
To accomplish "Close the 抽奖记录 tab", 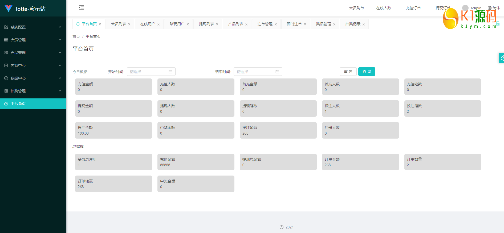I will click(x=364, y=24).
